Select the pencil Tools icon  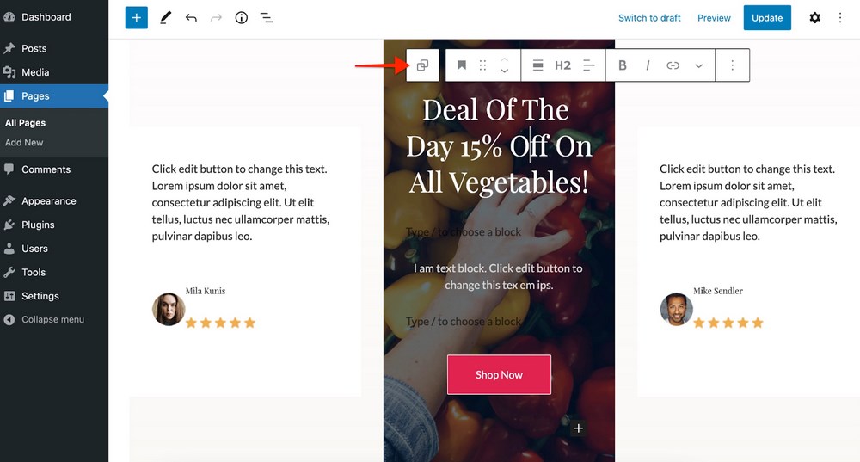point(165,17)
